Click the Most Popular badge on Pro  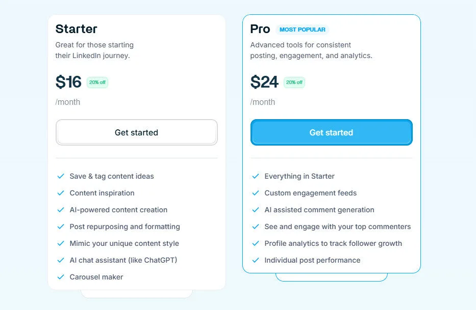tap(302, 30)
